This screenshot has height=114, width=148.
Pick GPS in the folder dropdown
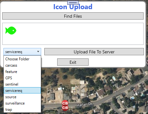coord(22,78)
